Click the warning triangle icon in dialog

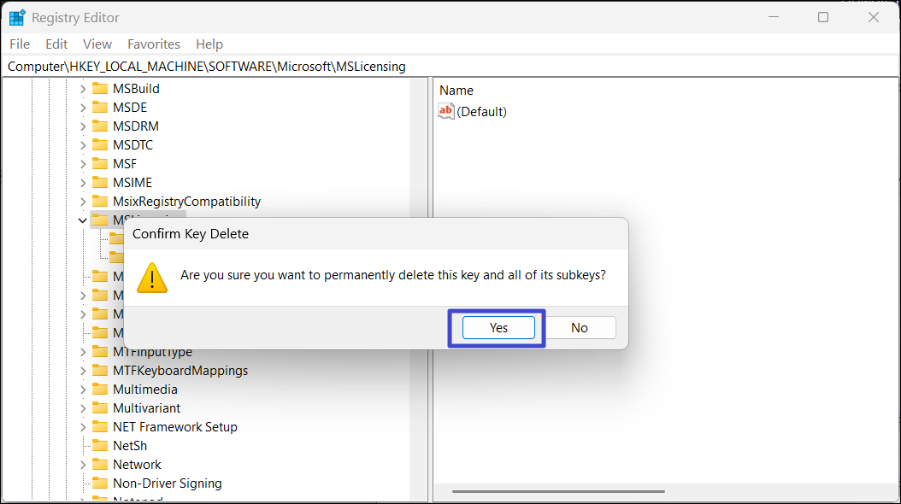152,278
